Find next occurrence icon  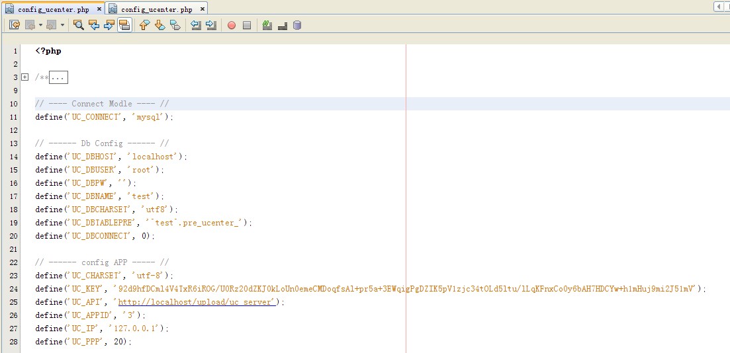click(x=109, y=25)
